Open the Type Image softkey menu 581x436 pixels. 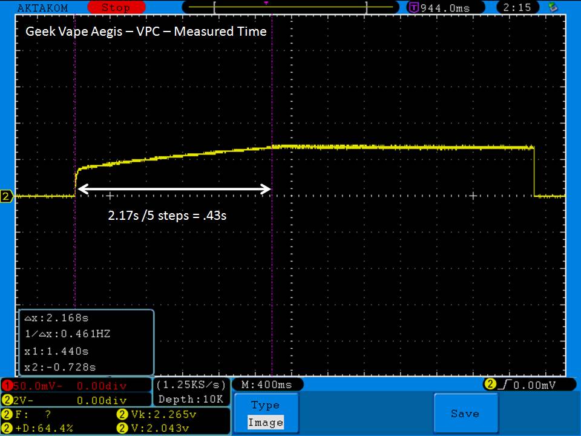266,414
